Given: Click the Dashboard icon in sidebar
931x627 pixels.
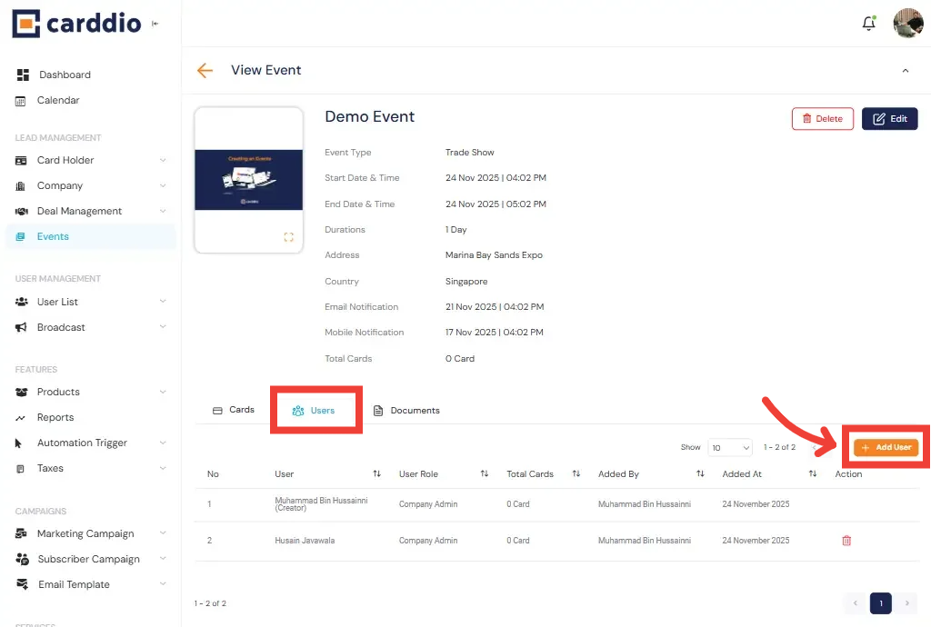Looking at the screenshot, I should pyautogui.click(x=23, y=75).
